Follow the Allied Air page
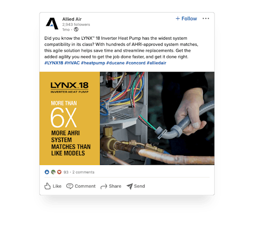Screen dimensions: 254x238 pyautogui.click(x=186, y=19)
